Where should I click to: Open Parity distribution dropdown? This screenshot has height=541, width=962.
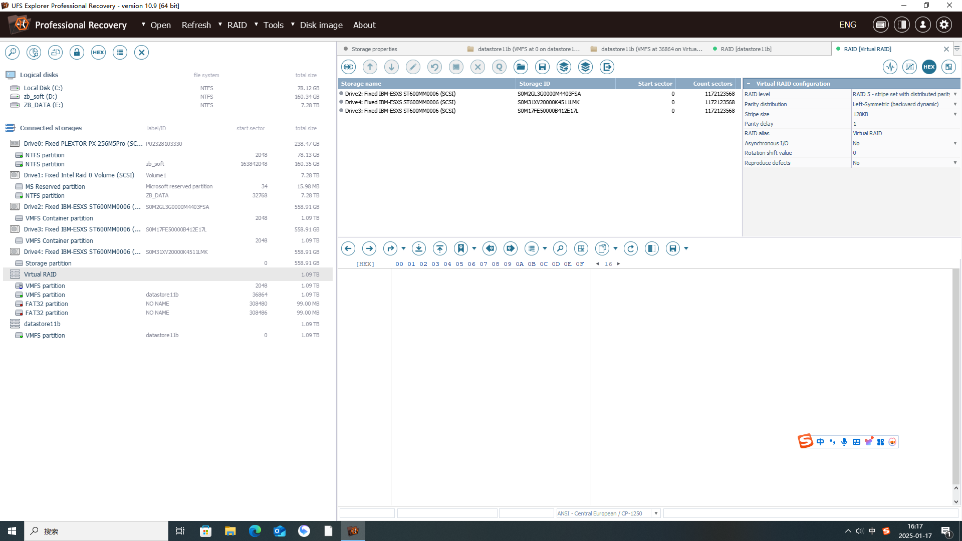955,104
